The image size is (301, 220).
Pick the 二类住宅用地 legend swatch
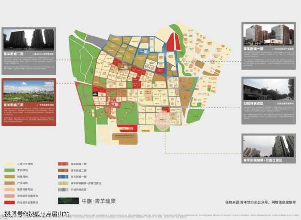point(10,164)
